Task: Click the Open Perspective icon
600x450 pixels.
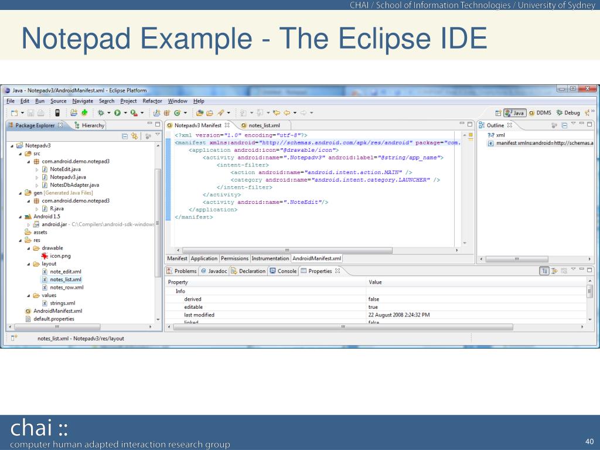Action: pyautogui.click(x=498, y=113)
